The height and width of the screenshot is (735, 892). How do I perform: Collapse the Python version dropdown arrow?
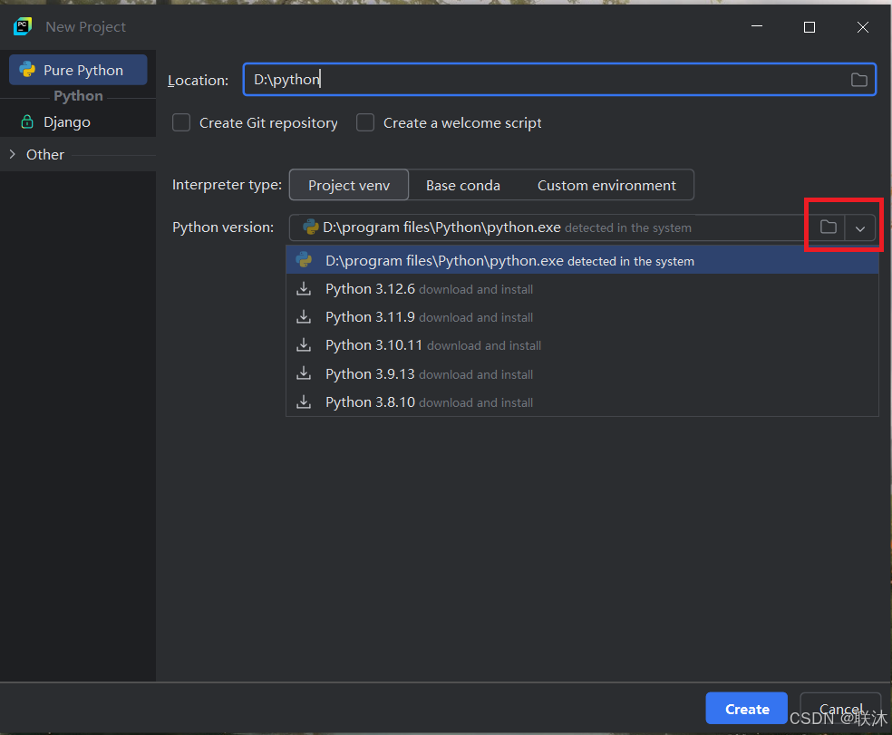tap(860, 228)
